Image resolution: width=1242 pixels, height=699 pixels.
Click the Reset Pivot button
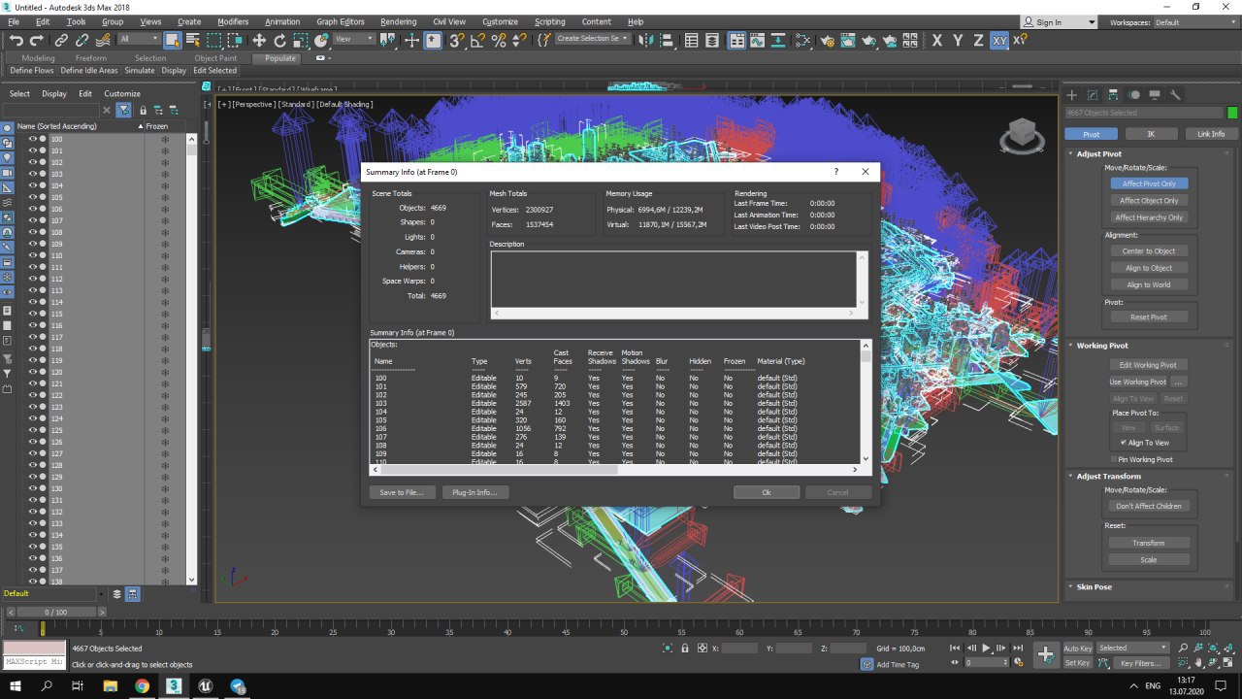(1149, 316)
